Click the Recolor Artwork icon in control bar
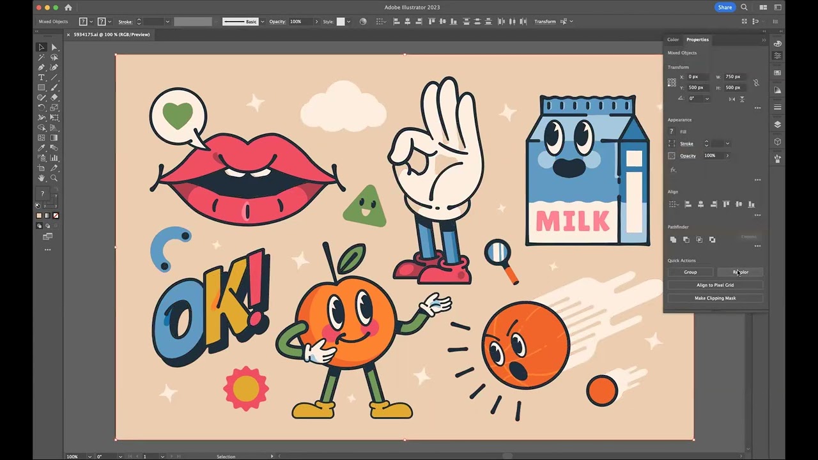Viewport: 818px width, 460px height. (363, 22)
